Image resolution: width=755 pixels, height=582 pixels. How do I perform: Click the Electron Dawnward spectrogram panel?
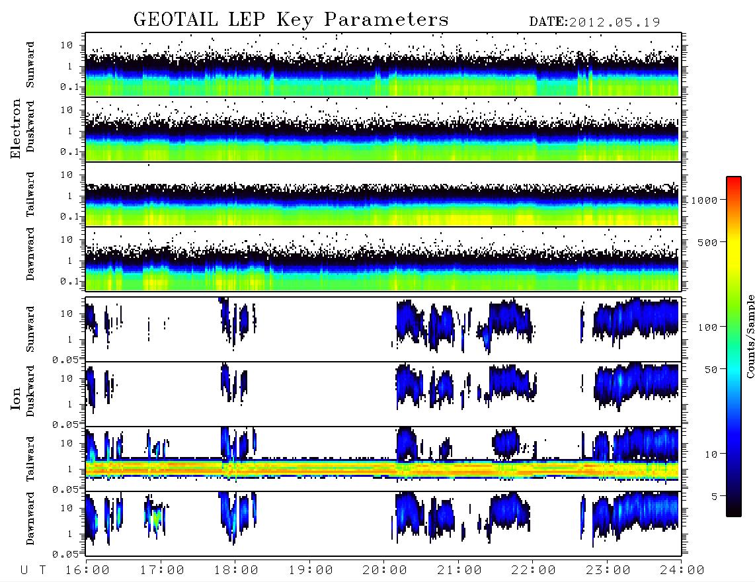383,259
